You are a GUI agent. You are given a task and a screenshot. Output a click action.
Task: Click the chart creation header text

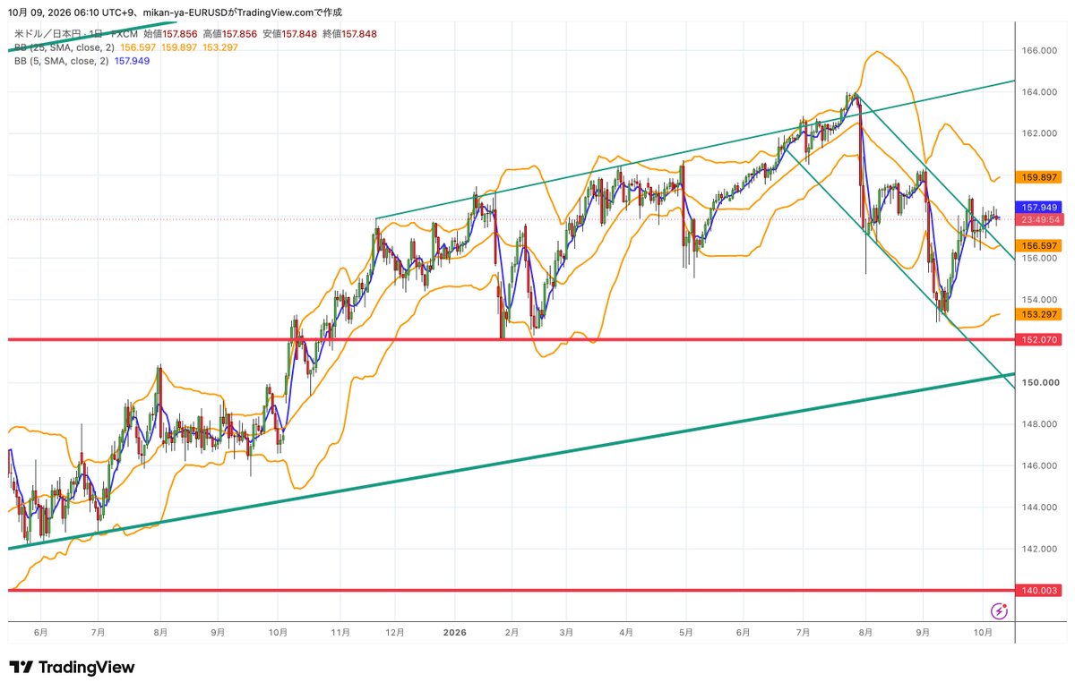(x=175, y=13)
